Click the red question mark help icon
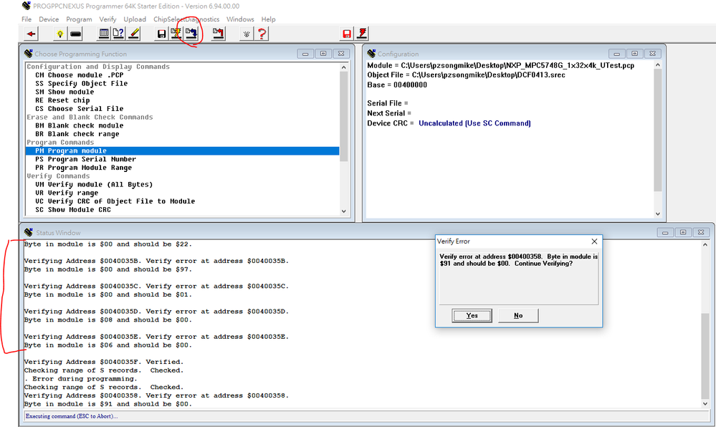Screen dimensions: 716x427 pyautogui.click(x=262, y=34)
